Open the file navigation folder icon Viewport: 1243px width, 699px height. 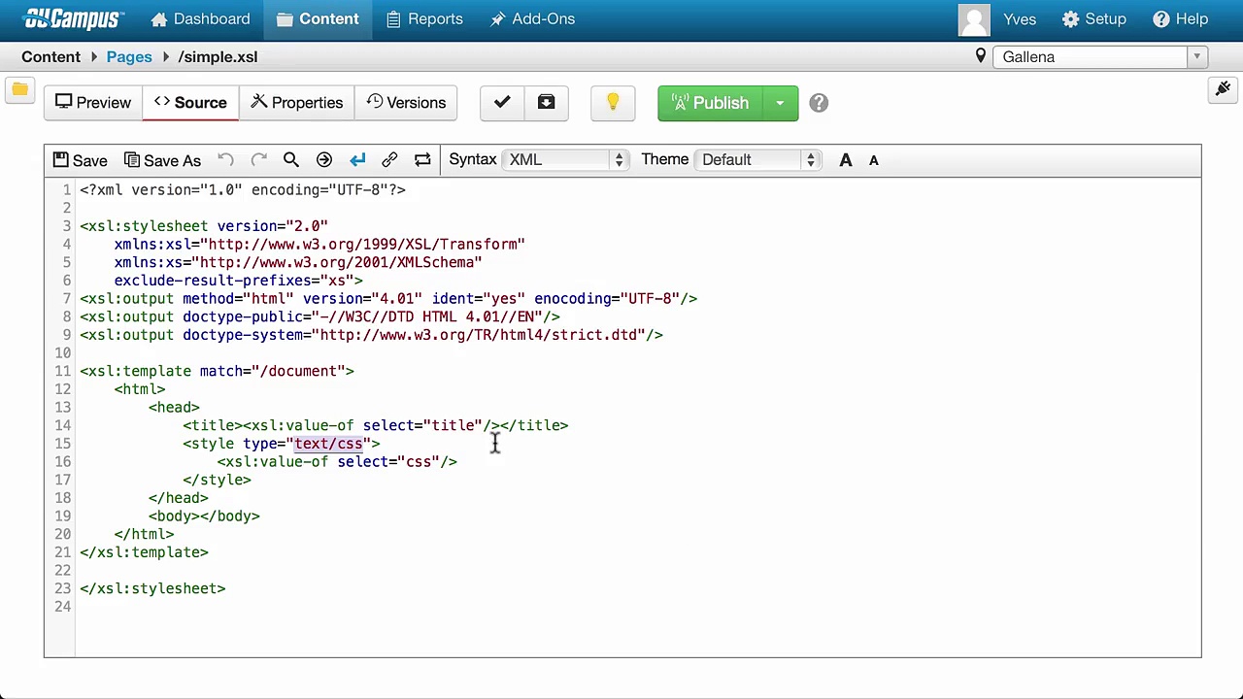19,90
